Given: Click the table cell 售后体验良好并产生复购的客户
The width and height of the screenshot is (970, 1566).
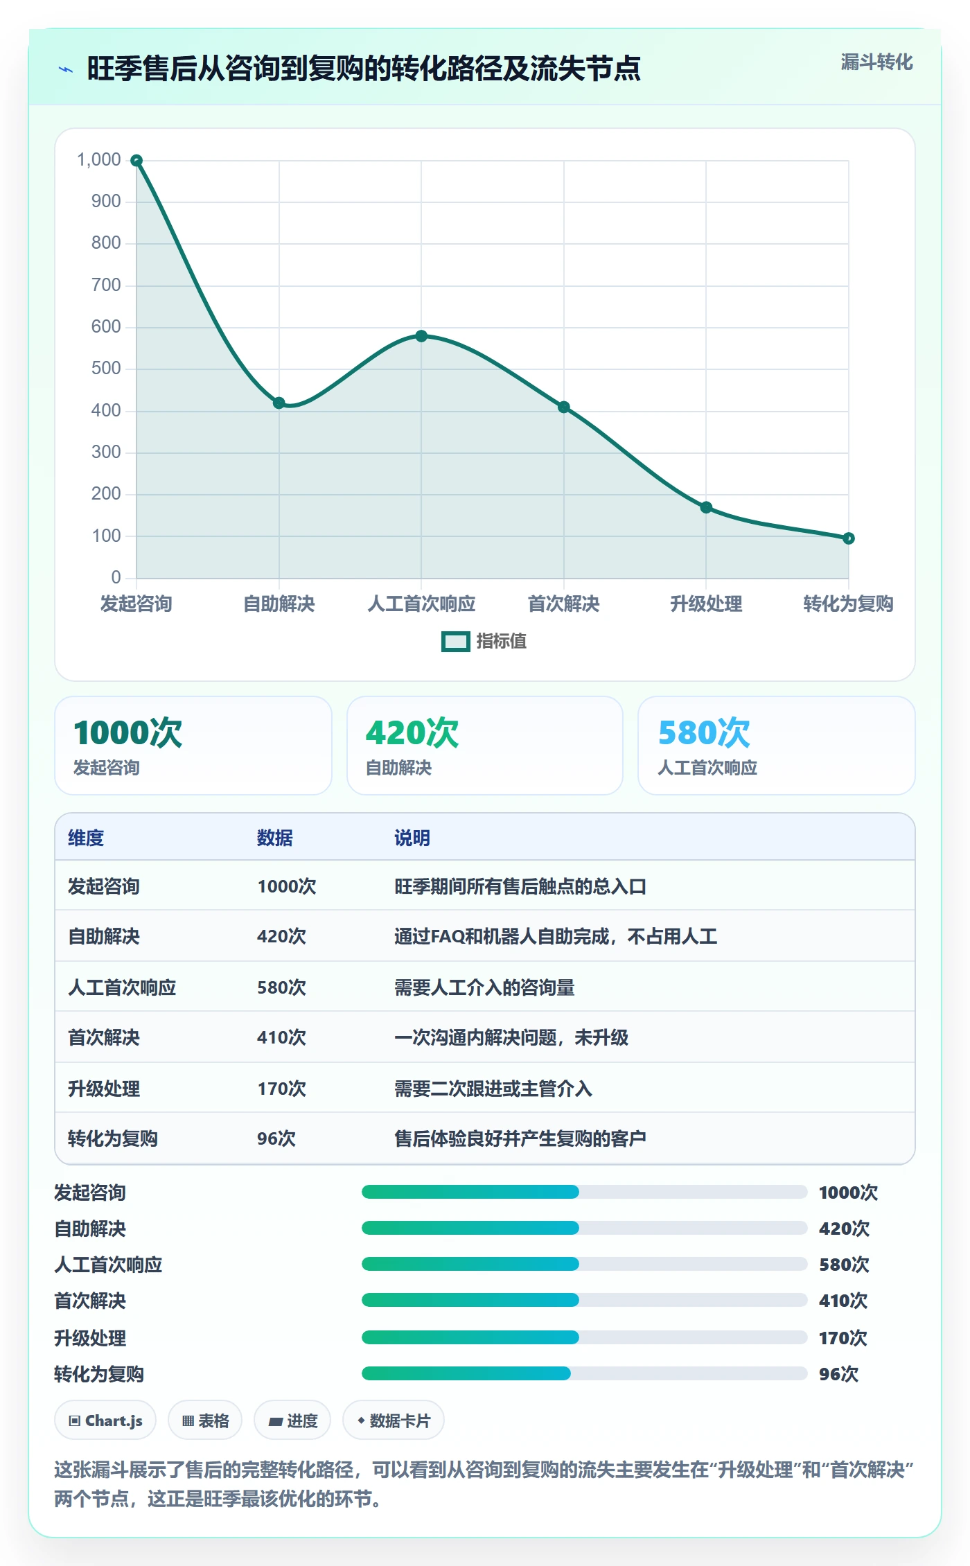Looking at the screenshot, I should [520, 1138].
